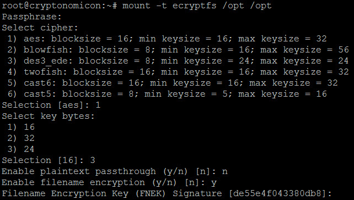This screenshot has width=354, height=200.
Task: Click the Selection [16] prompt line
Action: [x=49, y=160]
